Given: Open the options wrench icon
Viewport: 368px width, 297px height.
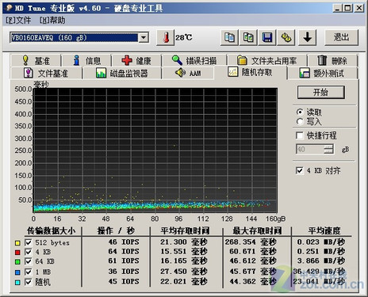Looking at the screenshot, I should tap(286, 37).
